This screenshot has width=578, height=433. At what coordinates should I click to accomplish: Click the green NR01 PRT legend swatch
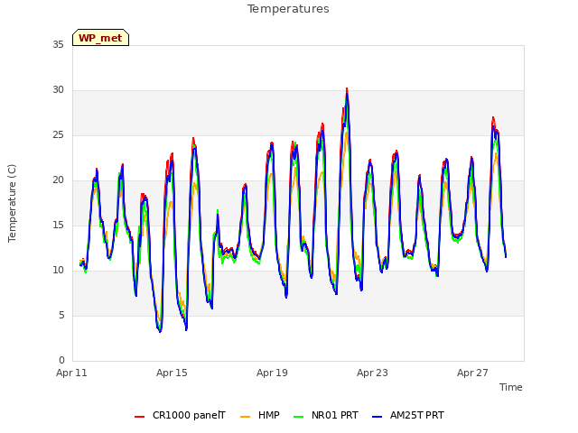pyautogui.click(x=299, y=416)
